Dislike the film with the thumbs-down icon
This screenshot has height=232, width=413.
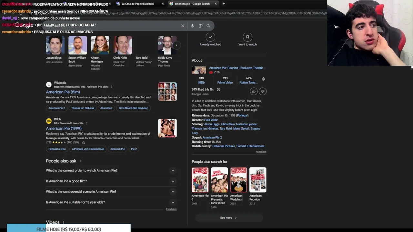click(263, 92)
